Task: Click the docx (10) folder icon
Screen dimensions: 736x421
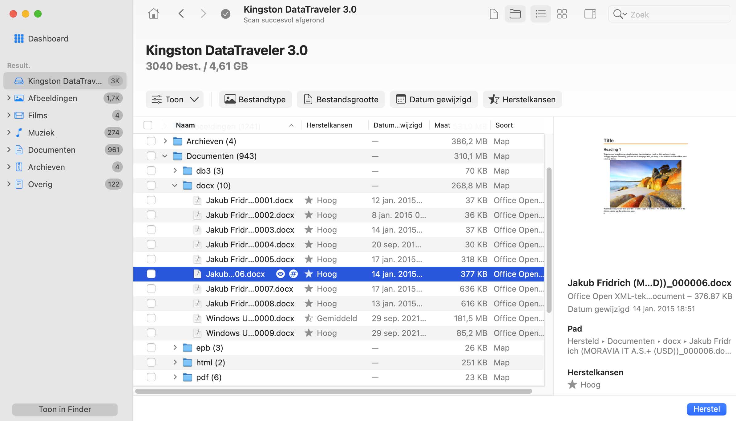Action: coord(188,186)
